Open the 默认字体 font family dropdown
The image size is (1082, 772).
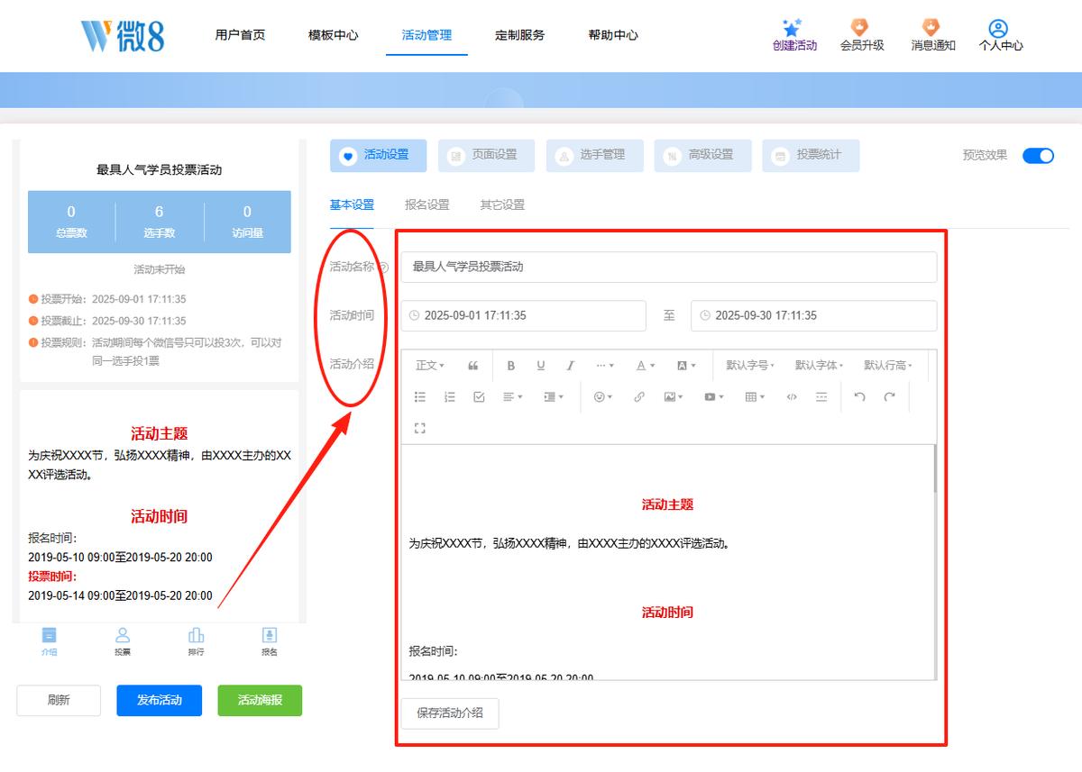pyautogui.click(x=819, y=366)
